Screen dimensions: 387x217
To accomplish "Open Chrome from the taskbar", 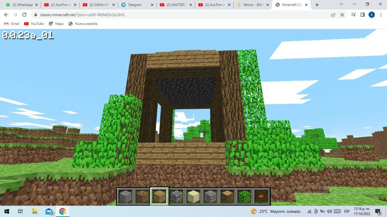I will [62, 211].
